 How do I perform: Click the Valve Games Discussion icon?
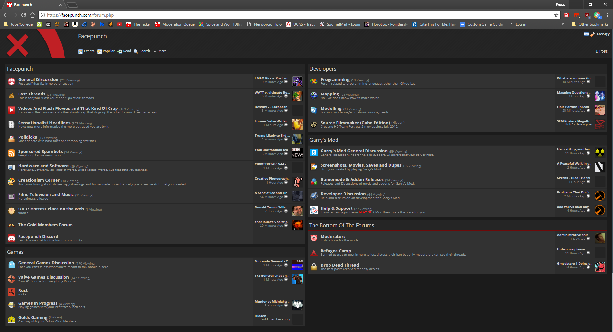pos(11,279)
